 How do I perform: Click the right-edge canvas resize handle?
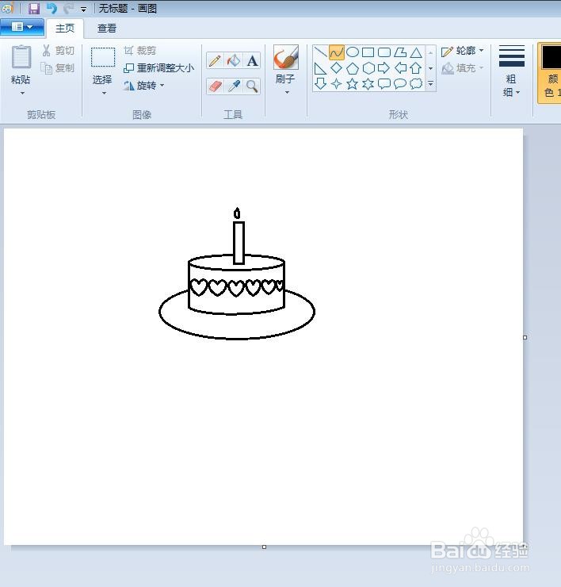(x=525, y=337)
